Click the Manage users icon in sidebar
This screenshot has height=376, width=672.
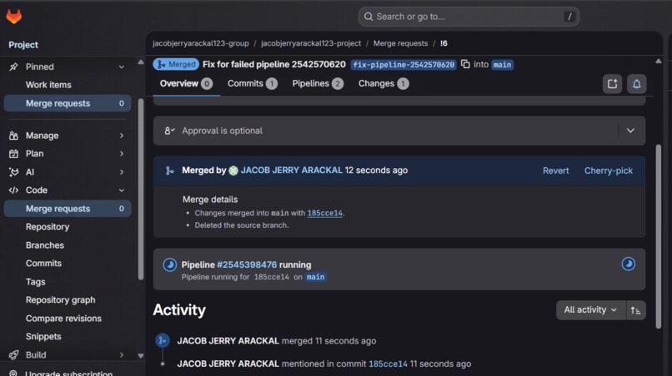[x=13, y=136]
